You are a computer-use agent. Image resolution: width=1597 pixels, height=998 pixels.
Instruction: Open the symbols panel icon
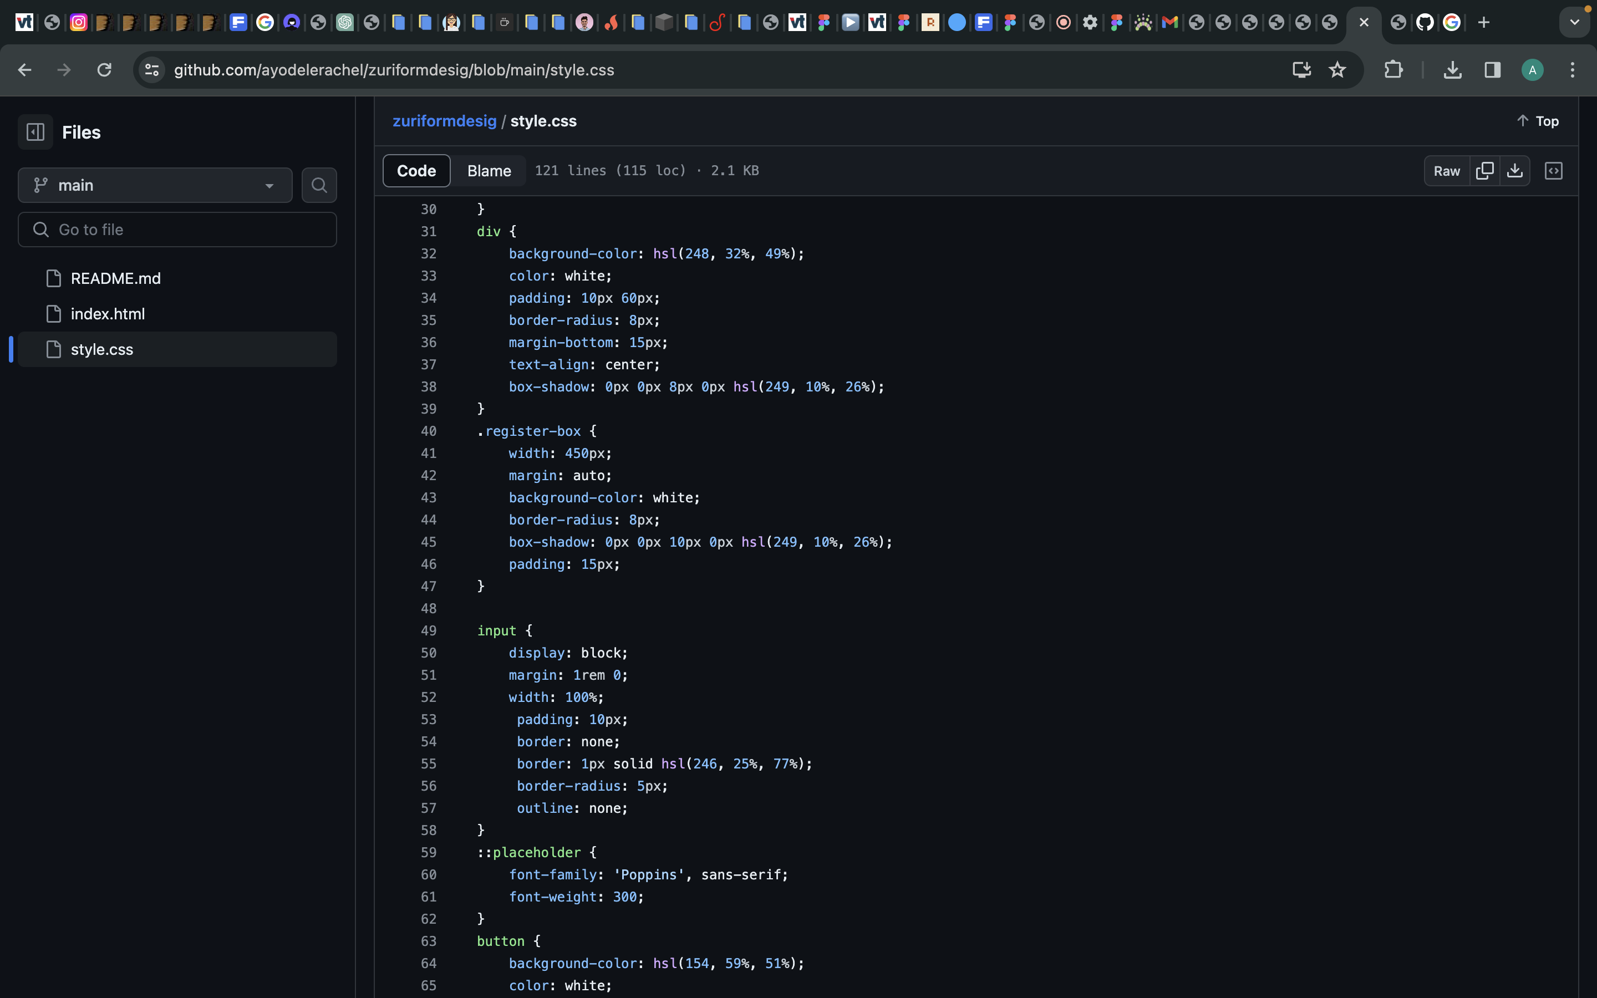pyautogui.click(x=1553, y=171)
